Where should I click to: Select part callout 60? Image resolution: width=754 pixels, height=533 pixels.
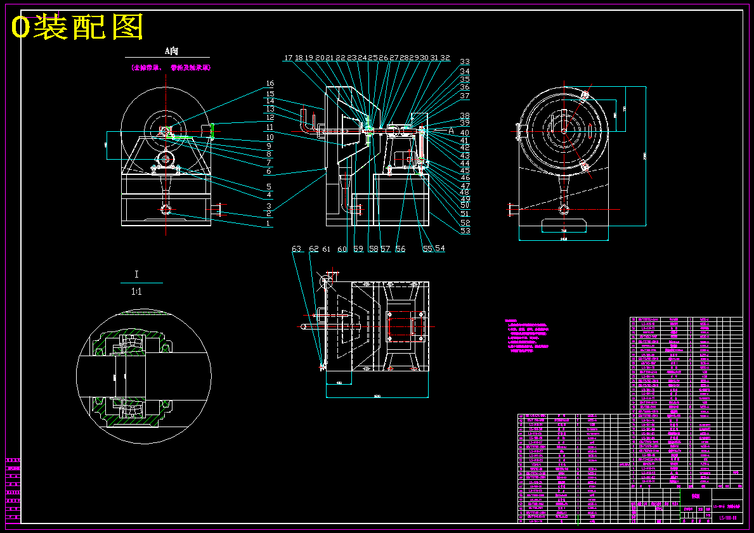(342, 249)
